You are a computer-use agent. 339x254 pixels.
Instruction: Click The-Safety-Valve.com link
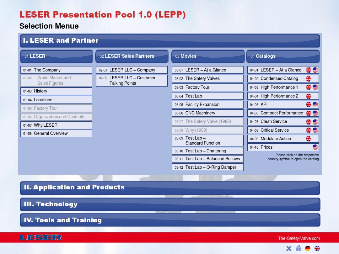299,238
